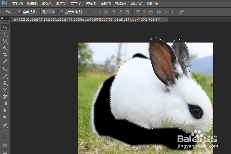The height and width of the screenshot is (154, 231).
Task: Open the 窗口(W) menu
Action: coord(136,3)
